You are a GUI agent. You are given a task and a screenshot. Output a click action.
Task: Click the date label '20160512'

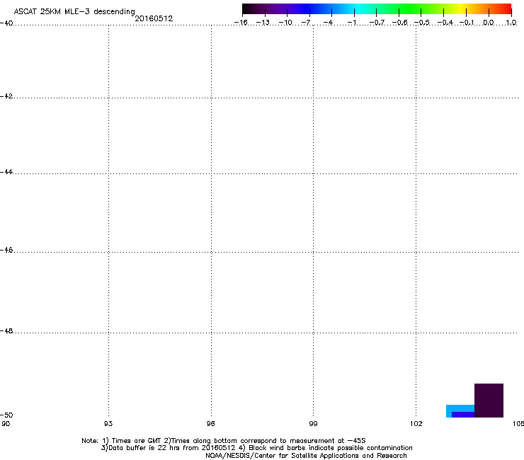click(154, 18)
